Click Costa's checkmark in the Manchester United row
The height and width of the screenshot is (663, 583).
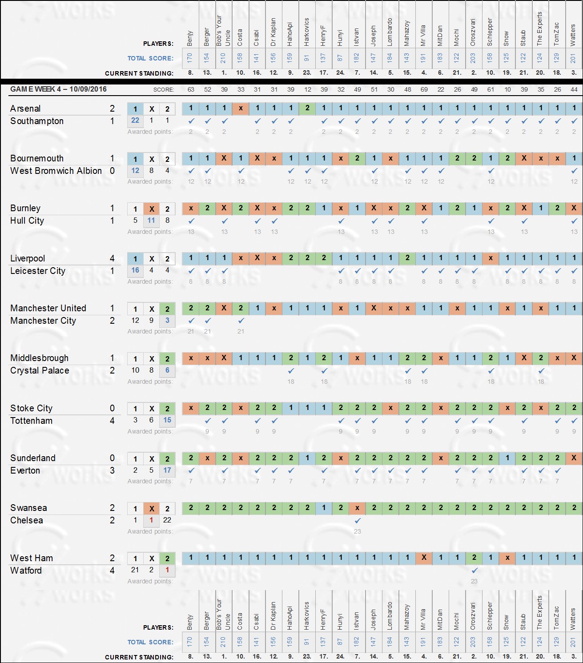pyautogui.click(x=241, y=320)
